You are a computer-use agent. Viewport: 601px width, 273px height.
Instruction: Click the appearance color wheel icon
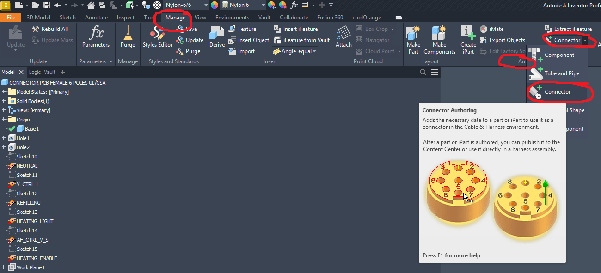click(215, 5)
